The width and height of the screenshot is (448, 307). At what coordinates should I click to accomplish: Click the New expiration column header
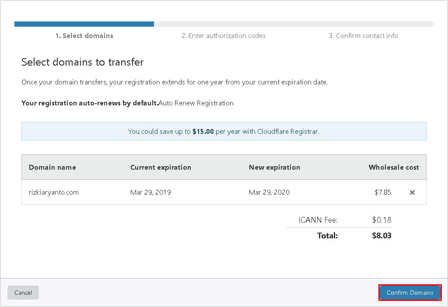tap(274, 167)
